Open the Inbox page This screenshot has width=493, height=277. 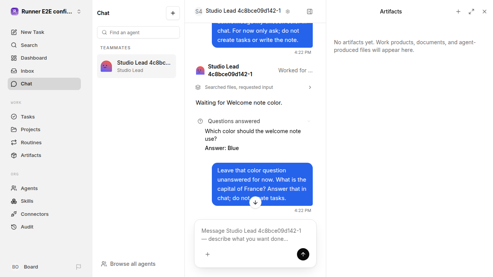(x=44, y=71)
